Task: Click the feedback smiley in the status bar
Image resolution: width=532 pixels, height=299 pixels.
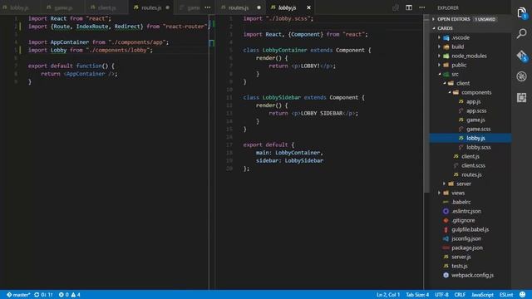Action: pyautogui.click(x=523, y=295)
